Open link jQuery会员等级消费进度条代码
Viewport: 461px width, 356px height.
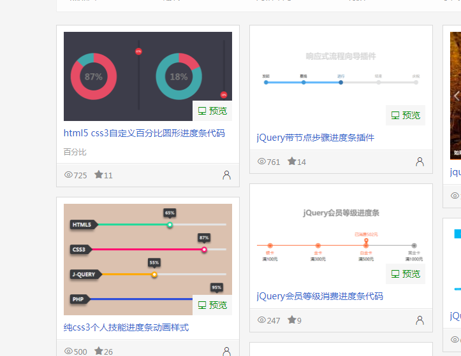[x=319, y=296]
